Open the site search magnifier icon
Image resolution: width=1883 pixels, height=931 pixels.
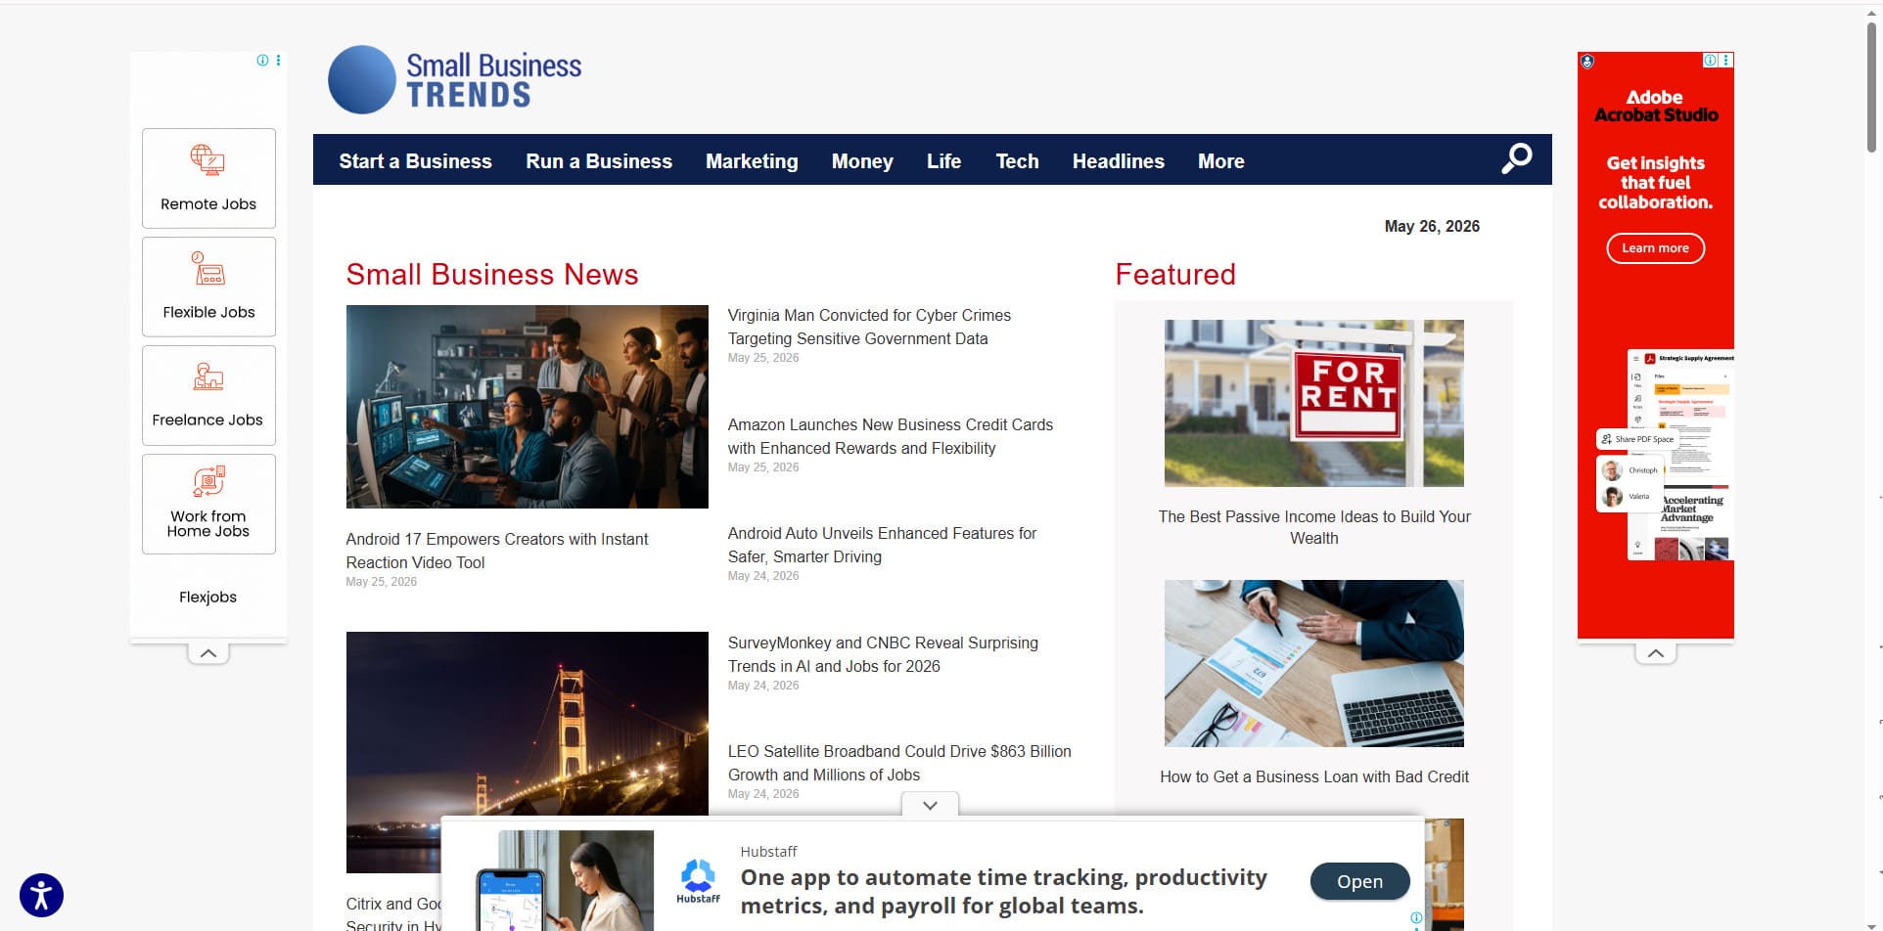[1517, 158]
